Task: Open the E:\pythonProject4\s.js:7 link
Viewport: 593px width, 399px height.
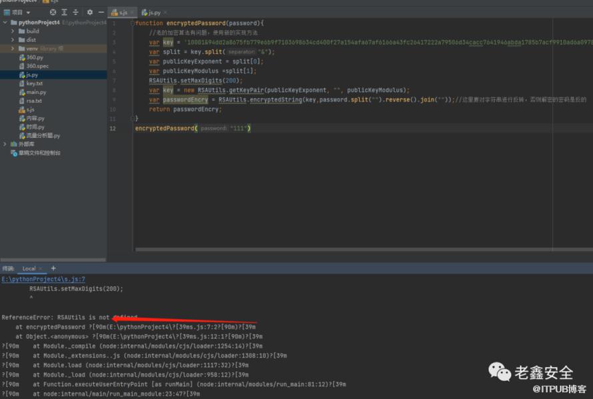Action: (x=43, y=279)
